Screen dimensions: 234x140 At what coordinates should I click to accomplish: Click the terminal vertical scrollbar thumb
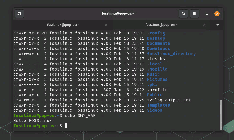point(221,115)
